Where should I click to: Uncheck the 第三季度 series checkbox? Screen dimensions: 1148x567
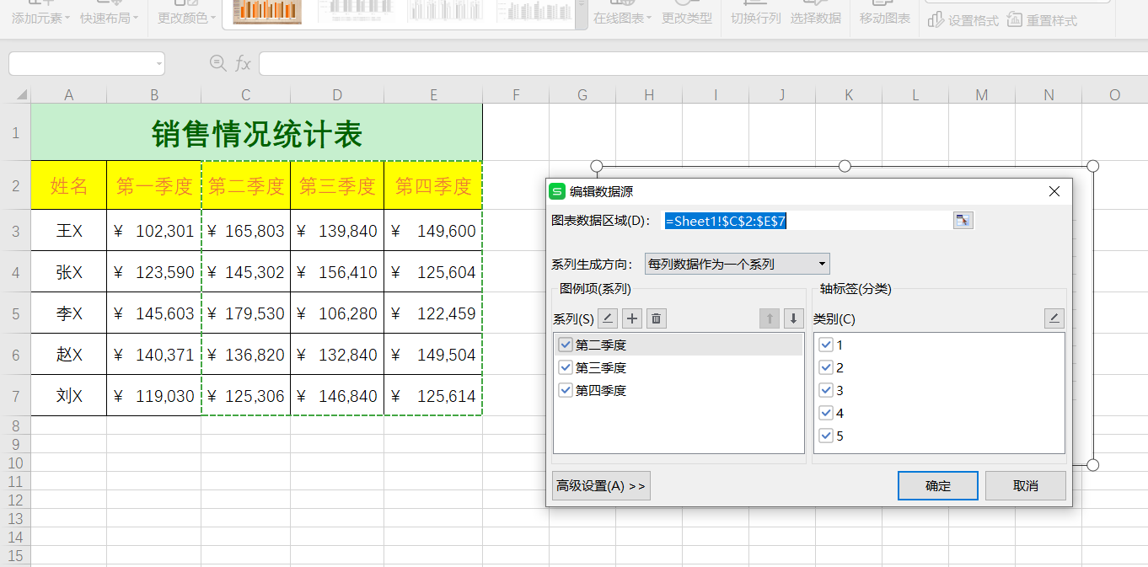(x=566, y=367)
